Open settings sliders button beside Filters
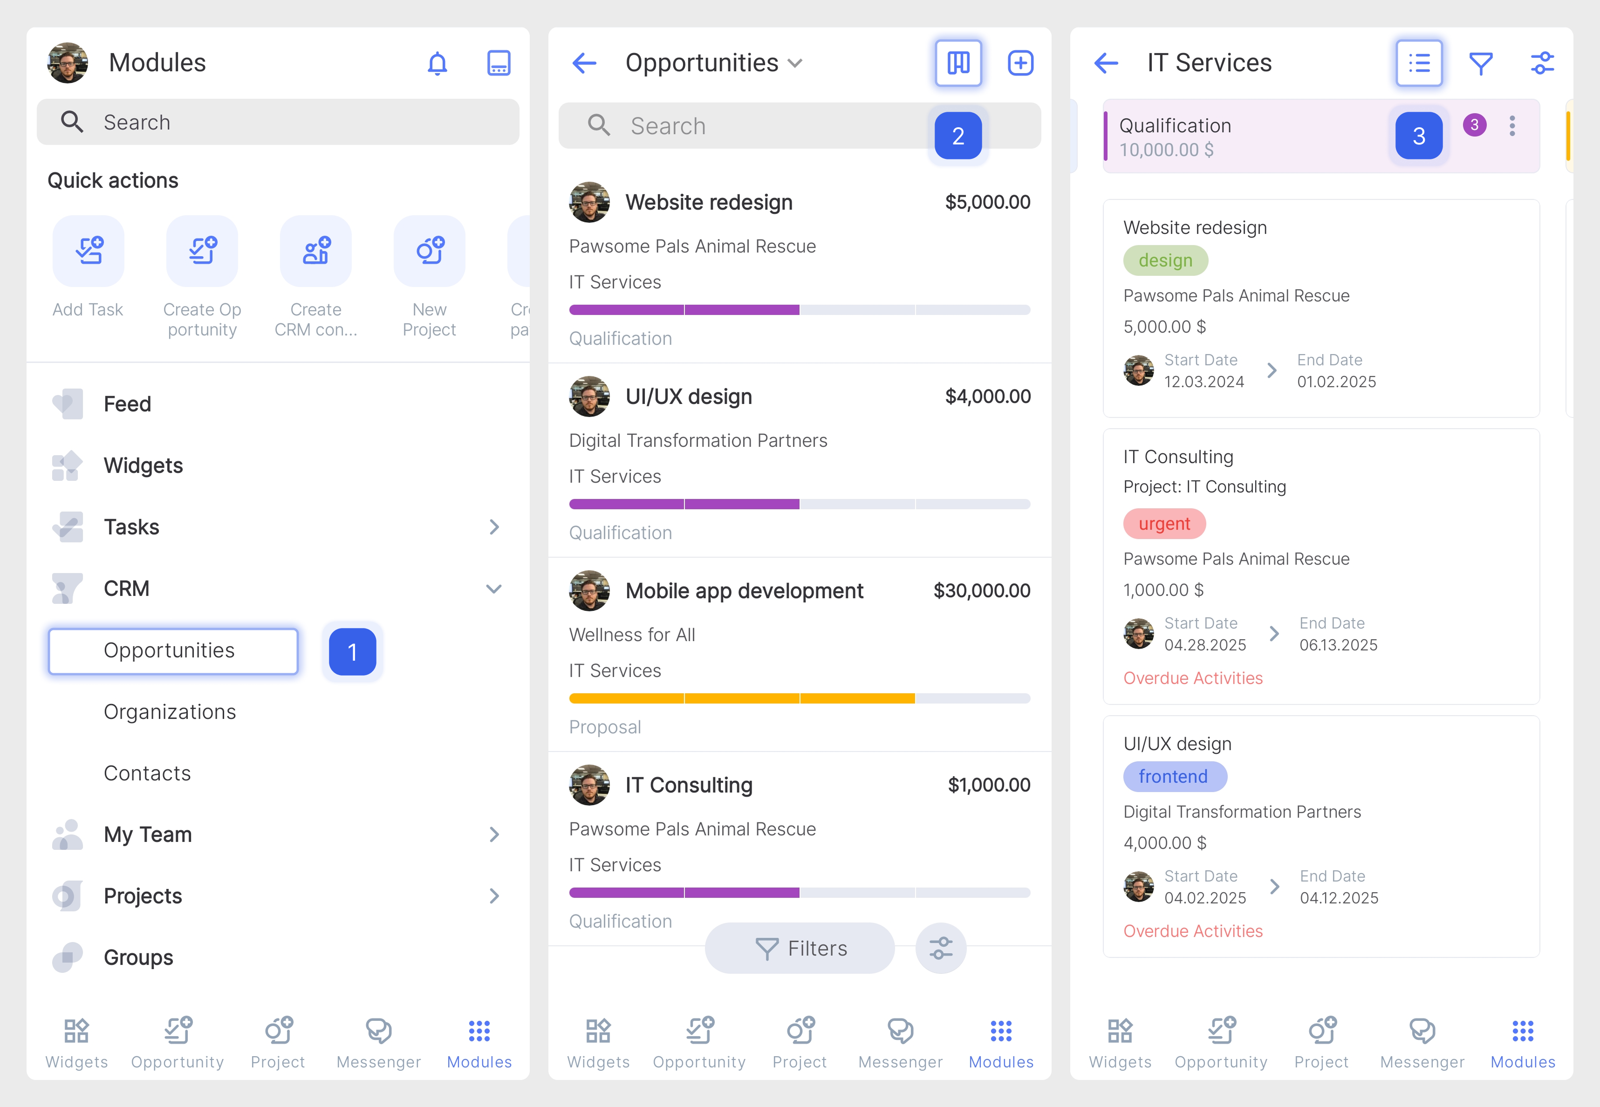 tap(940, 948)
